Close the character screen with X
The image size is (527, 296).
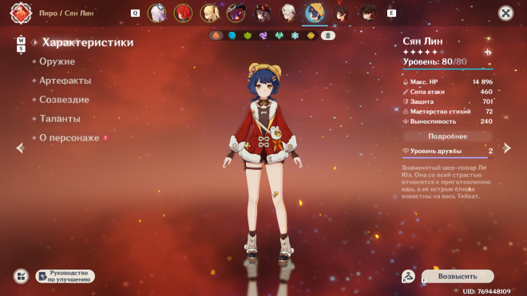coord(505,13)
